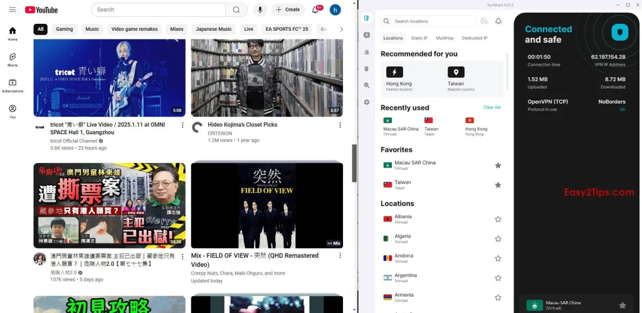Screen dimensions: 642x313
Task: Click the Surfshark speed test icon
Action: [x=485, y=21]
